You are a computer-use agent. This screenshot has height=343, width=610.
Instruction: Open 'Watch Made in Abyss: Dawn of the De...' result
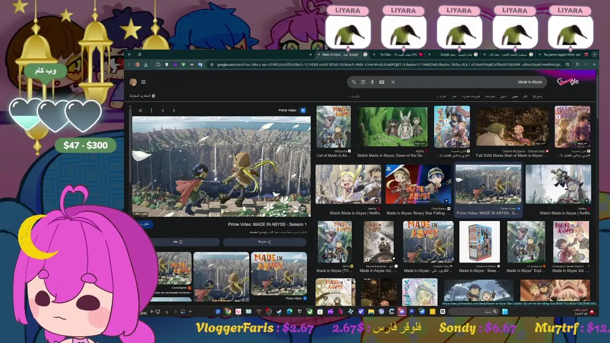[393, 127]
